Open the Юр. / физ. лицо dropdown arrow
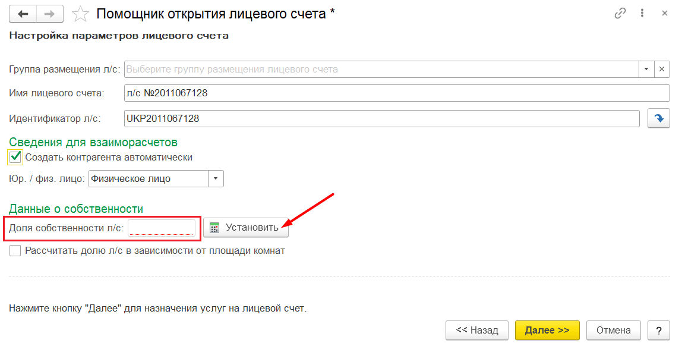The image size is (682, 349). [x=216, y=179]
